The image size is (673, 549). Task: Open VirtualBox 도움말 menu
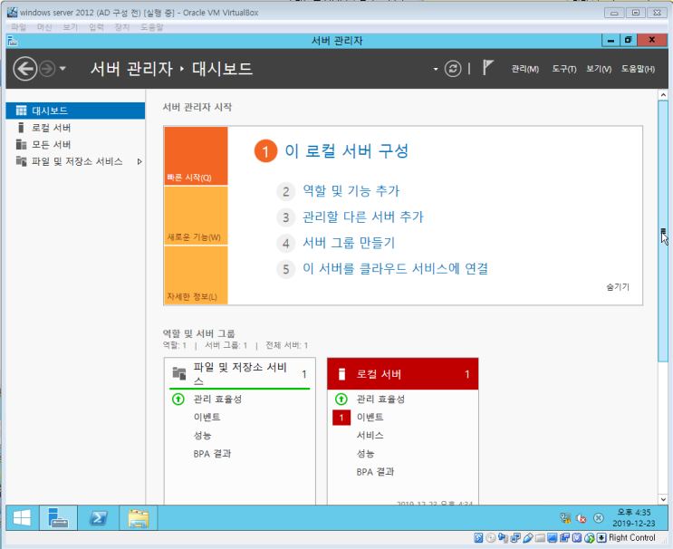[x=152, y=27]
